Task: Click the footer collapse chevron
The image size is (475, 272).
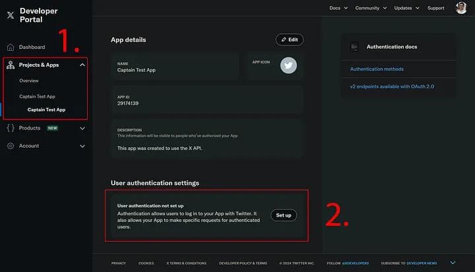Action: 453,263
